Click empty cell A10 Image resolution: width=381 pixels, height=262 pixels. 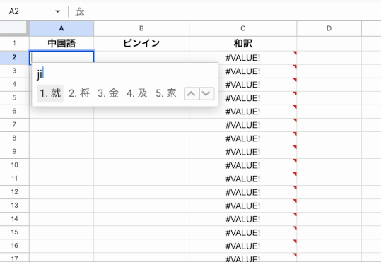[61, 165]
